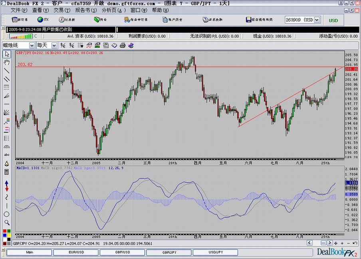
Task: Select the hand pan tool
Action: click(x=7, y=62)
